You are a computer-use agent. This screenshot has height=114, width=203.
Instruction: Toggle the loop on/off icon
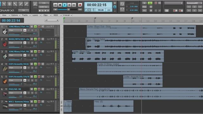coord(122,4)
